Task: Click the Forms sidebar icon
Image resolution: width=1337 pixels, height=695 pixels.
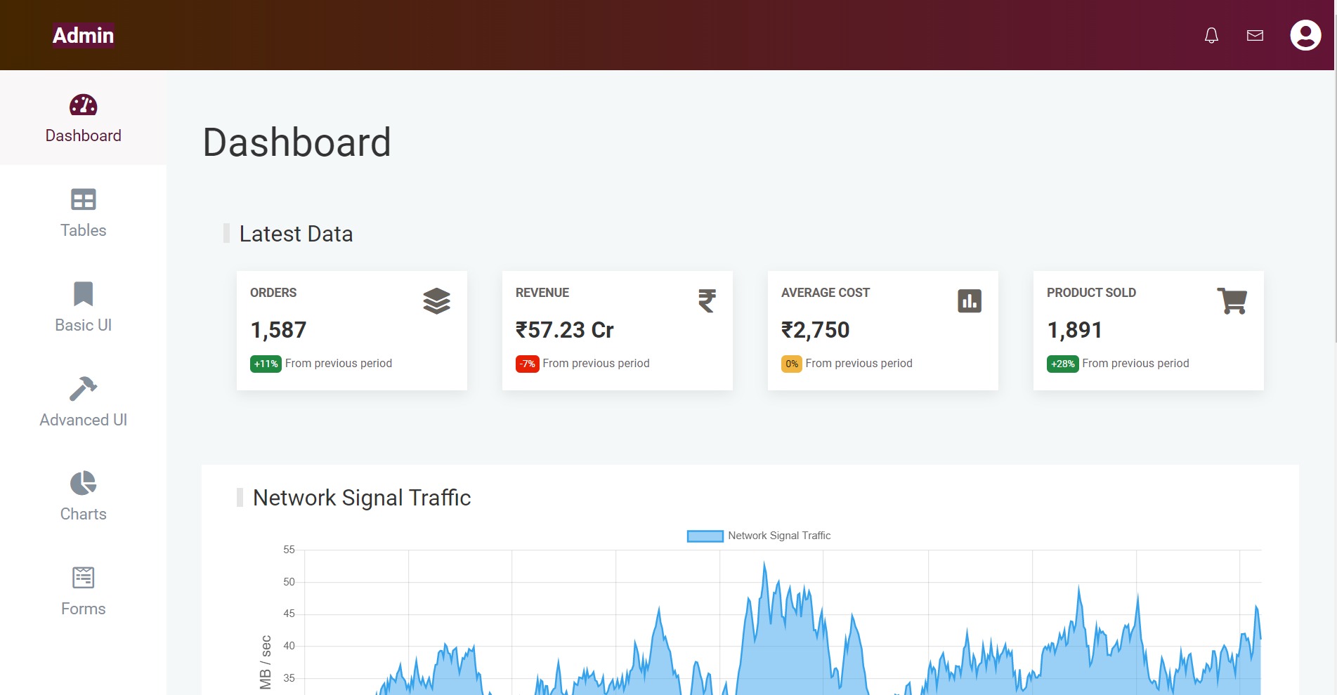Action: (x=84, y=578)
